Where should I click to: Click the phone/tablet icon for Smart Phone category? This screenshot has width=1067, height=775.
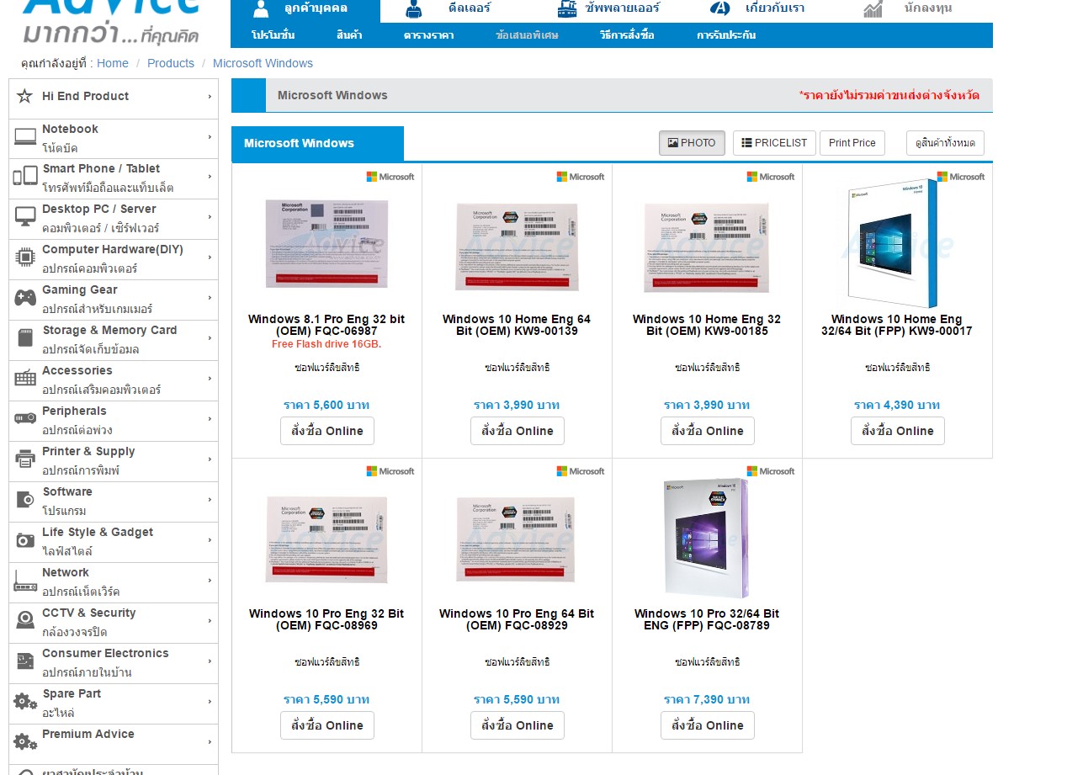[25, 177]
